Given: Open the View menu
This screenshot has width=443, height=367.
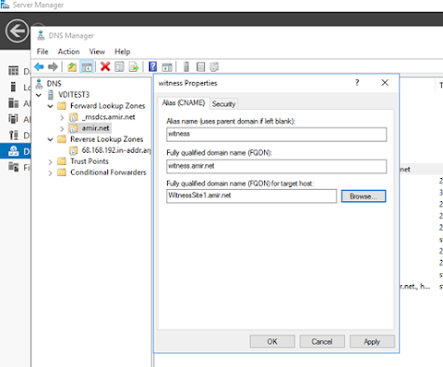Looking at the screenshot, I should click(97, 51).
